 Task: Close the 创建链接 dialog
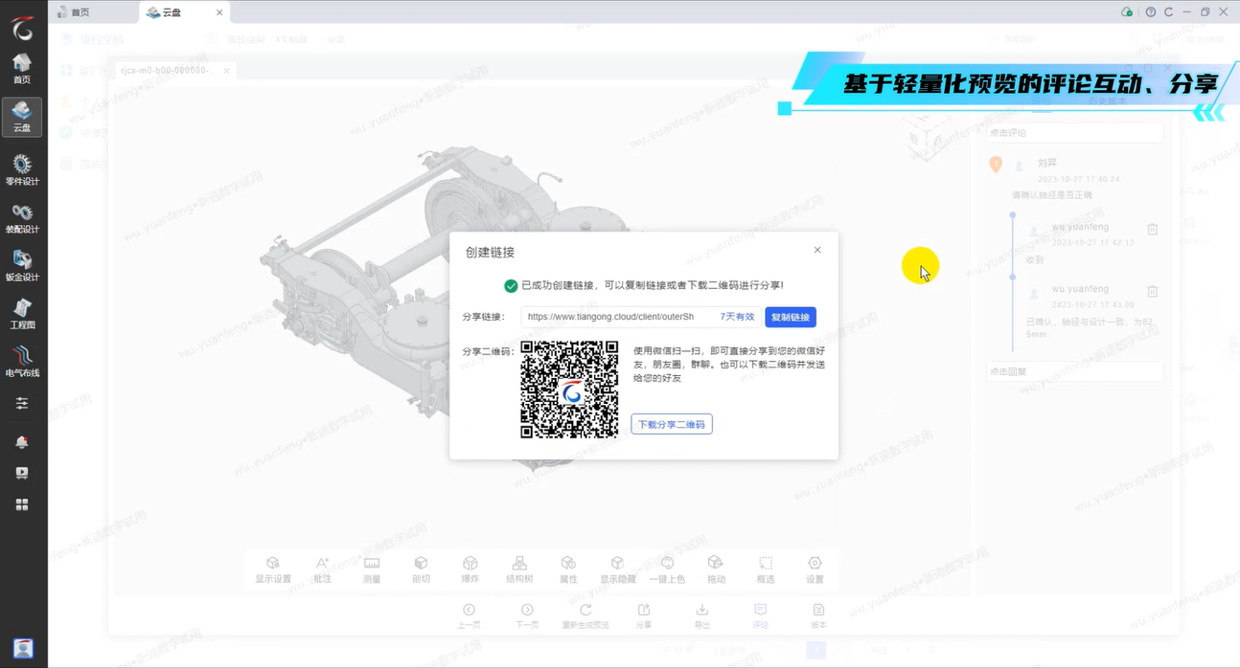click(x=817, y=250)
